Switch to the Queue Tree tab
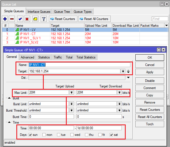Image resolution: width=170 pixels, height=147 pixels. [62, 11]
